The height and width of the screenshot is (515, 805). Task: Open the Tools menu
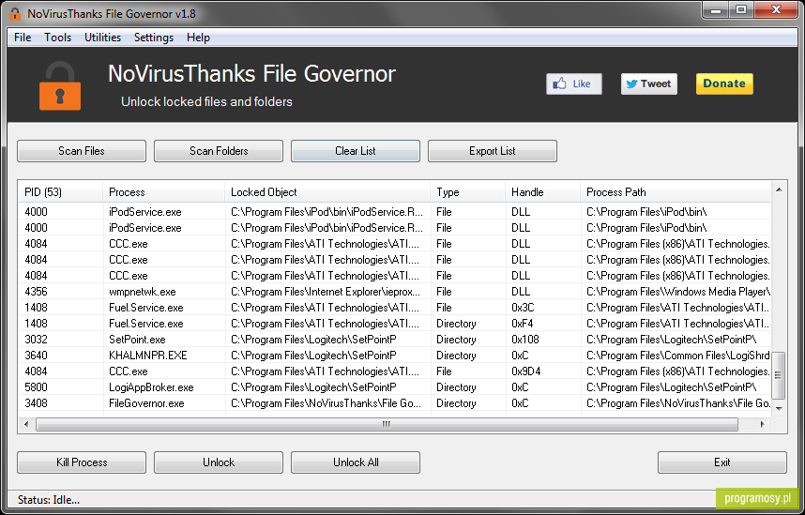click(x=57, y=38)
